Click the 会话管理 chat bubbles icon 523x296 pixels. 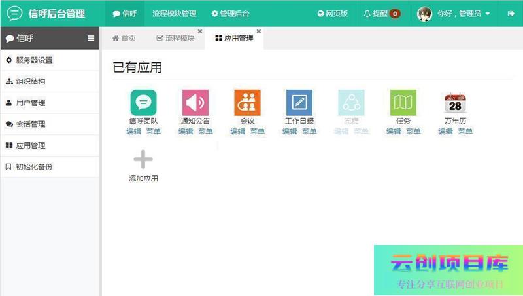pos(9,124)
